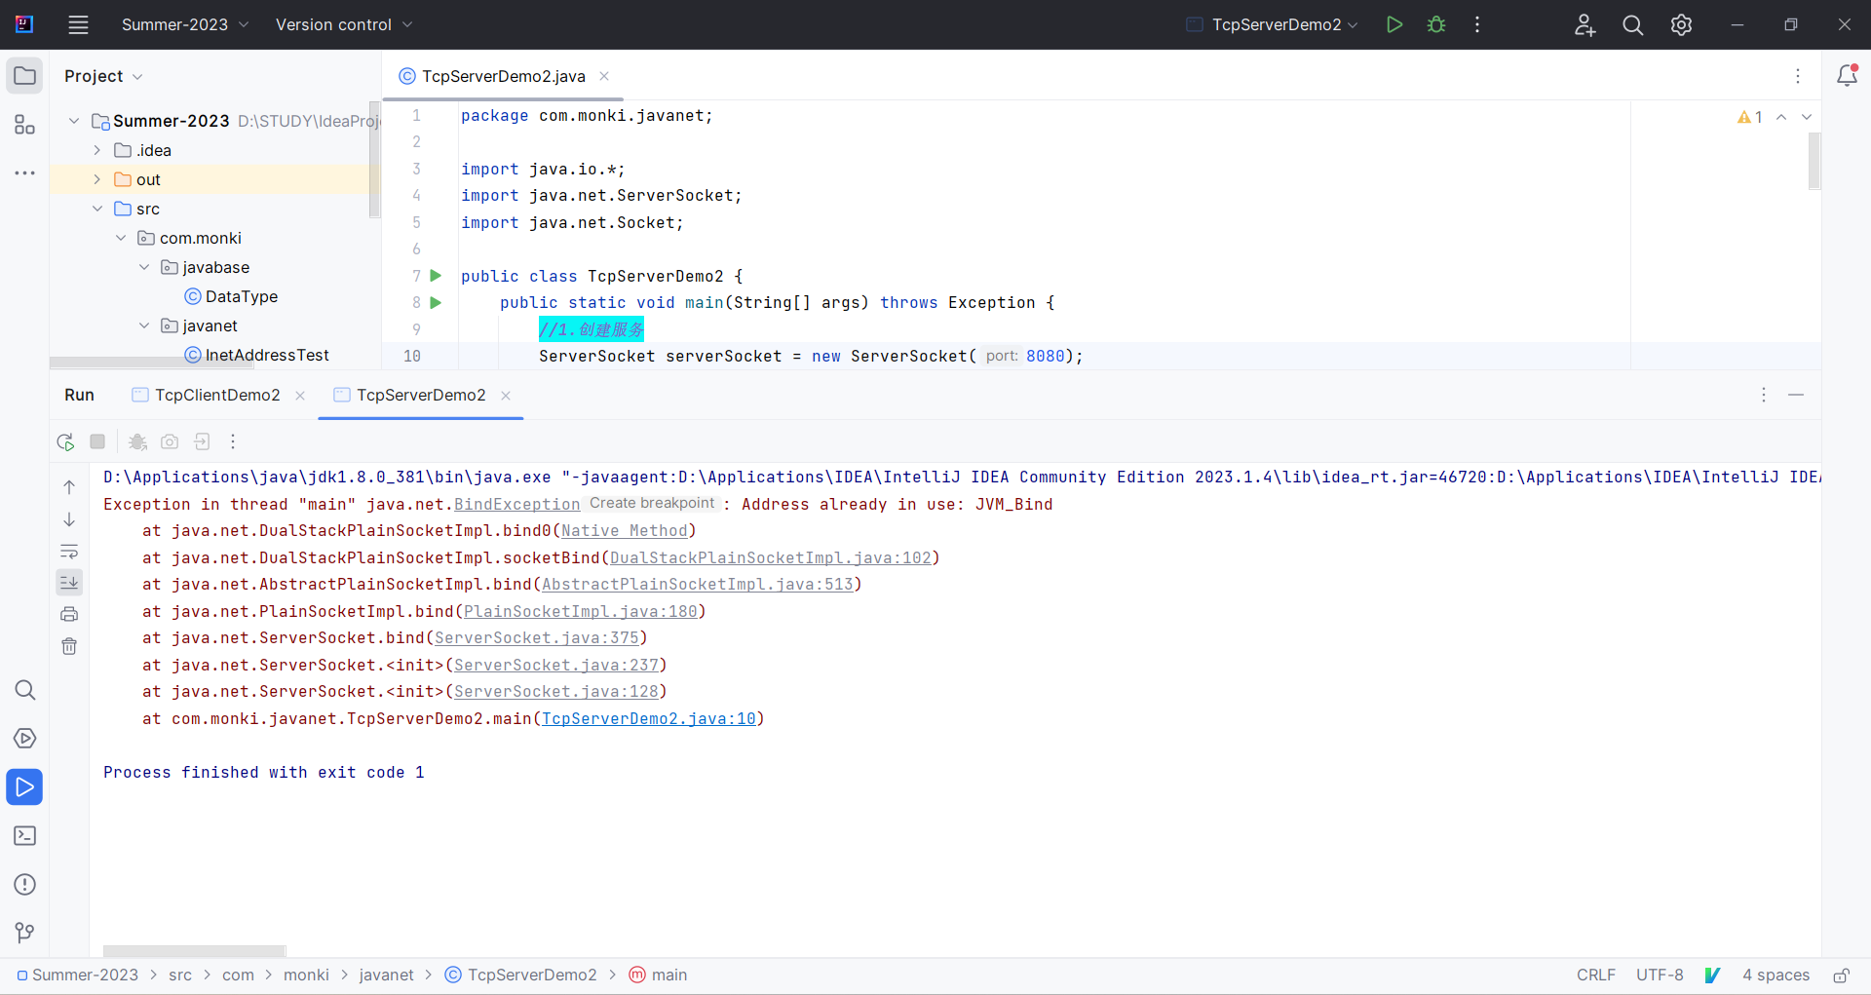Viewport: 1871px width, 995px height.
Task: Open Run toolbar more options
Action: pos(233,441)
